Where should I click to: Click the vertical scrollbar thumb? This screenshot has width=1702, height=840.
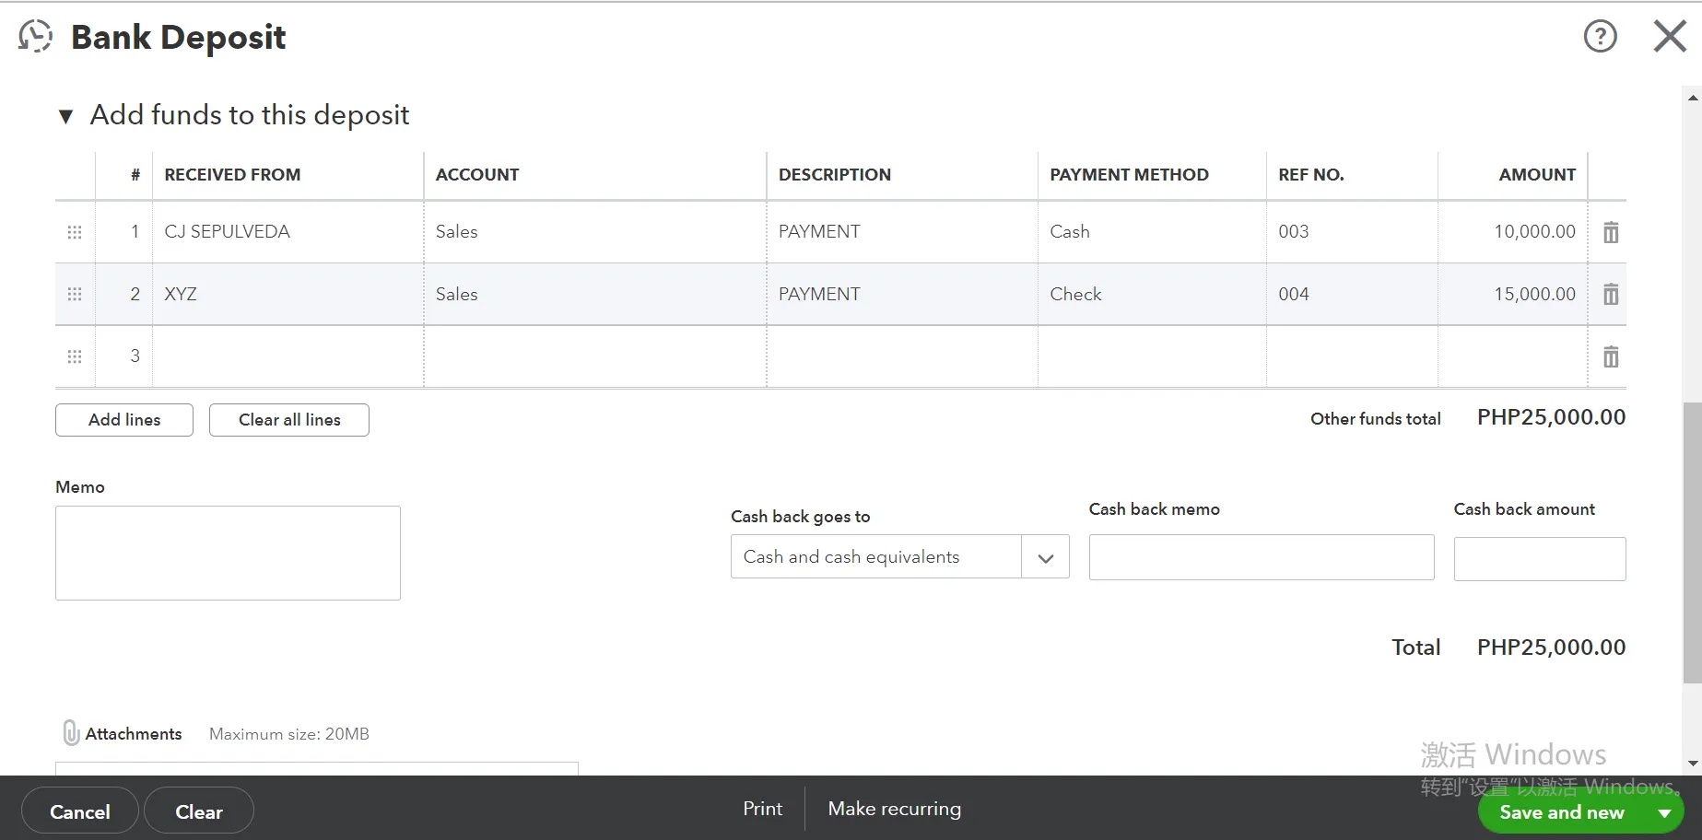1692,543
